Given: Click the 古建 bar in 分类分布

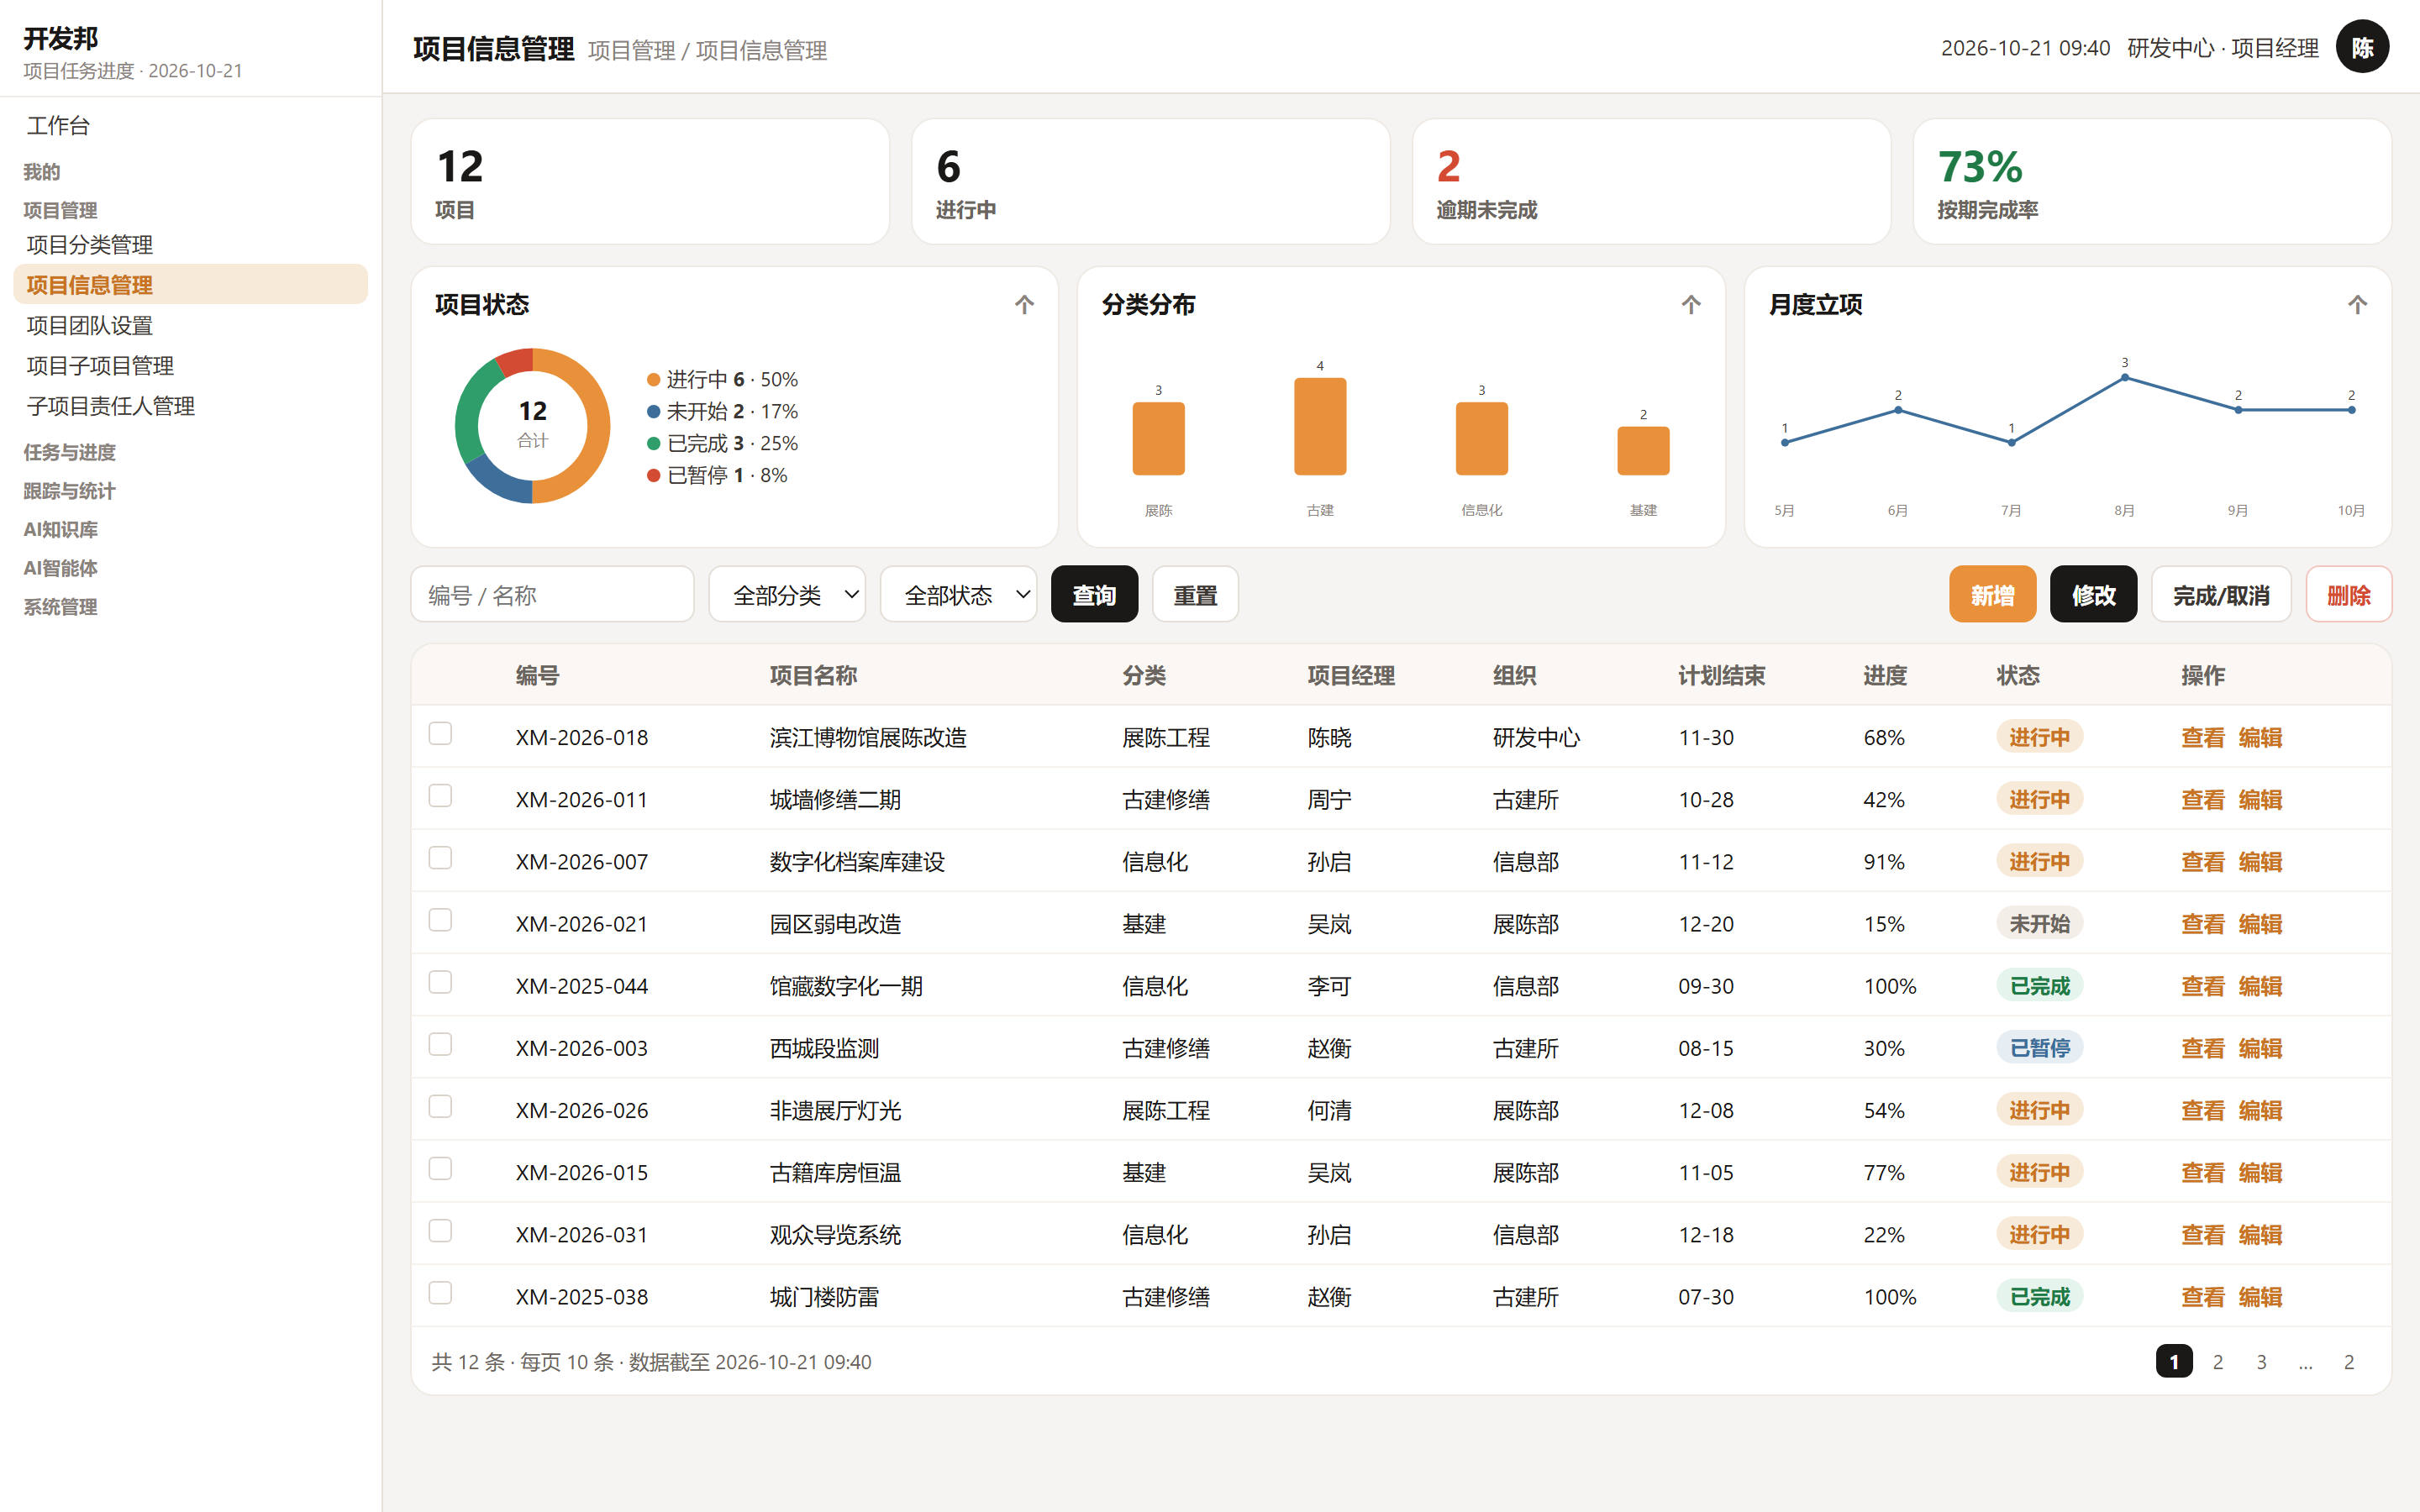Looking at the screenshot, I should [x=1320, y=427].
